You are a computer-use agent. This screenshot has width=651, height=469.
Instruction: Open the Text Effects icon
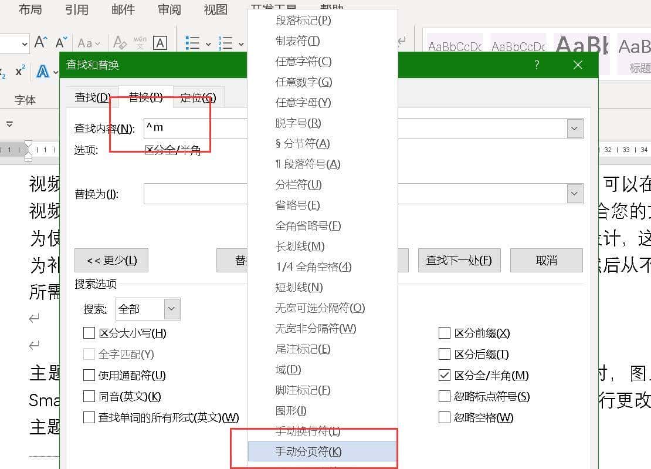42,70
